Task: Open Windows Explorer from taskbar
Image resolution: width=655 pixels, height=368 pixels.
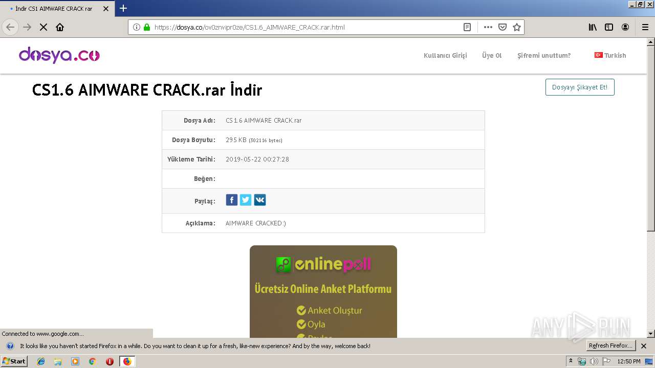Action: point(58,361)
